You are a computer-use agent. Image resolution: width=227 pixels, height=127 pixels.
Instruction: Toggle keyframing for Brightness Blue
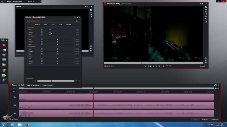pos(42,54)
